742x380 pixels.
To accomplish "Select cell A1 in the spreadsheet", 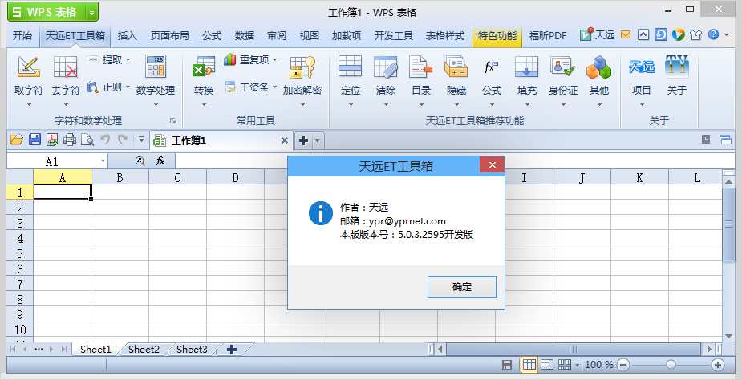I will coord(63,192).
